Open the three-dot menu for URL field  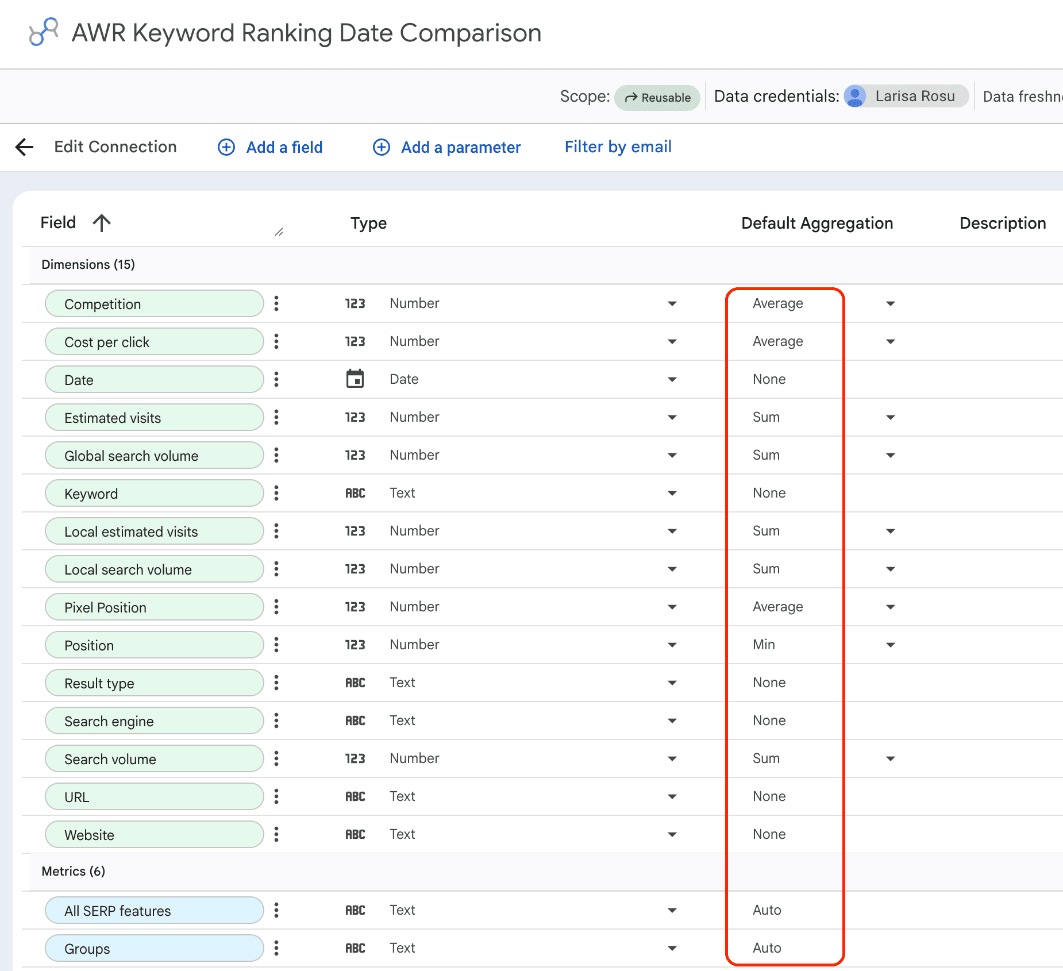(276, 796)
